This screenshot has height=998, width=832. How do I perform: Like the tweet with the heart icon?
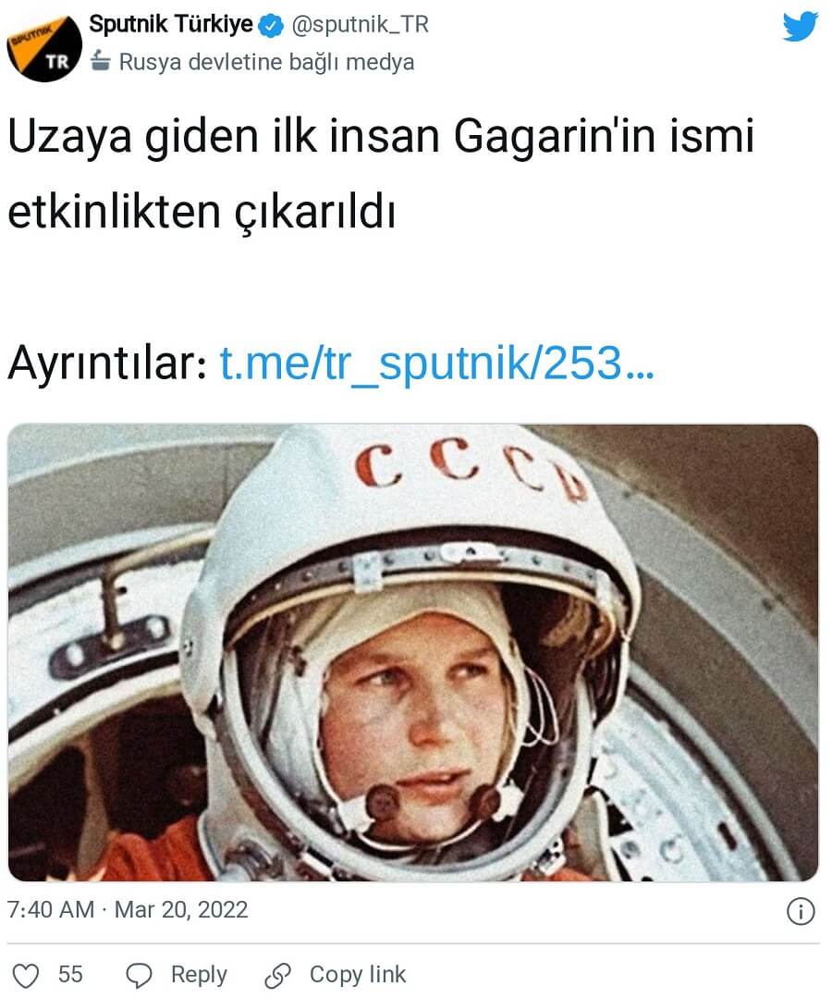26,975
